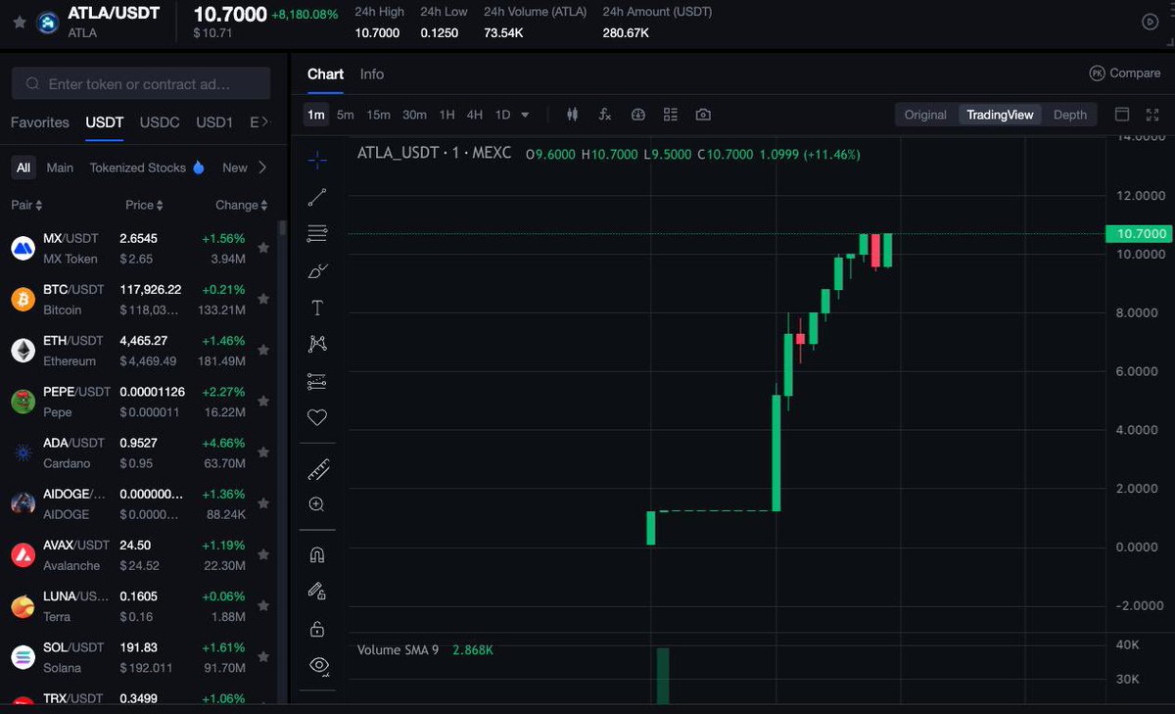This screenshot has height=714, width=1175.
Task: Filter pairs by All category
Action: [x=23, y=167]
